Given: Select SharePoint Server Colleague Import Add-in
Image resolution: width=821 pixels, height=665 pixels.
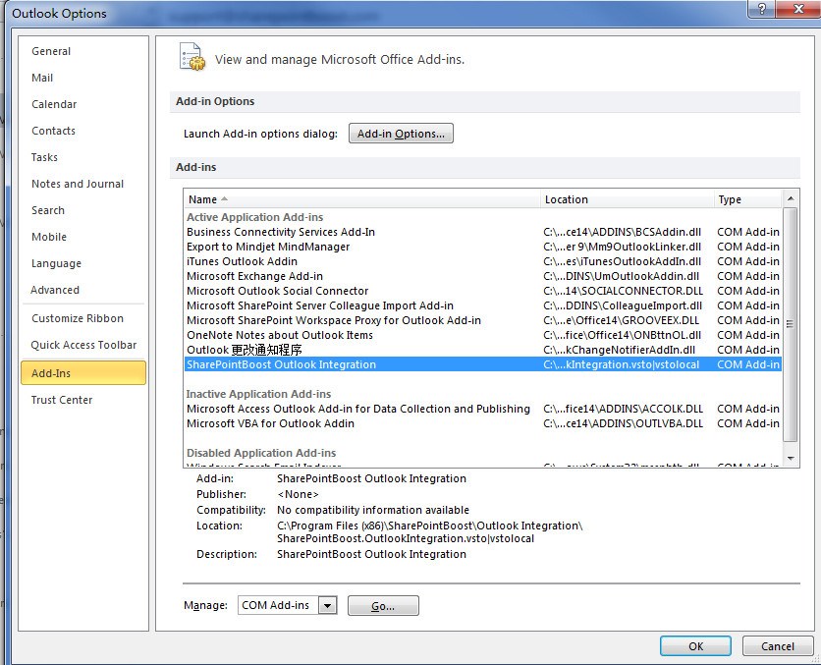Looking at the screenshot, I should tap(483, 305).
